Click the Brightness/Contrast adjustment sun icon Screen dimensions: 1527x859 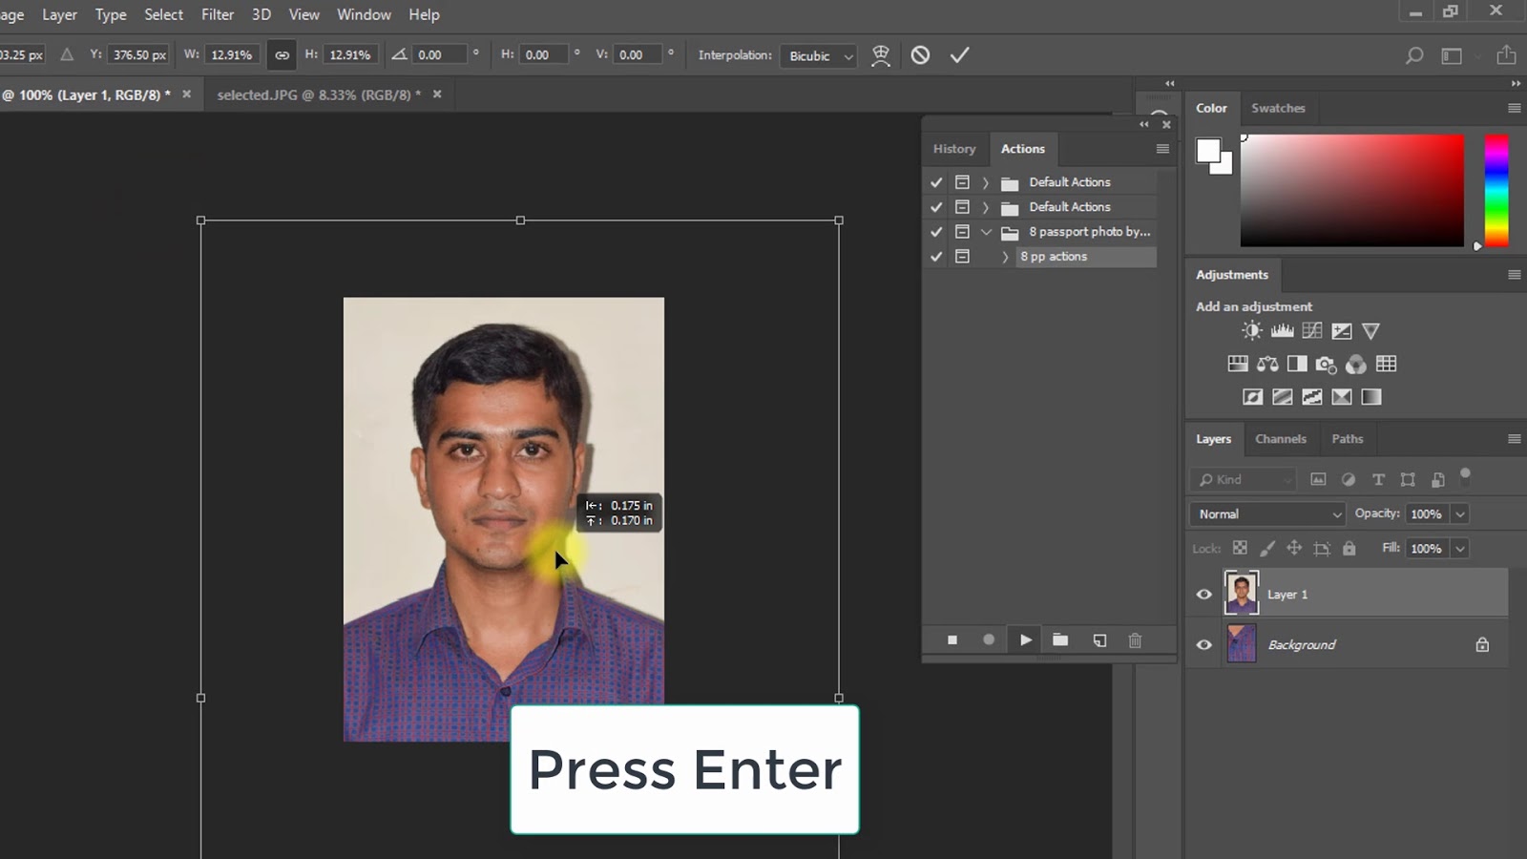coord(1251,331)
